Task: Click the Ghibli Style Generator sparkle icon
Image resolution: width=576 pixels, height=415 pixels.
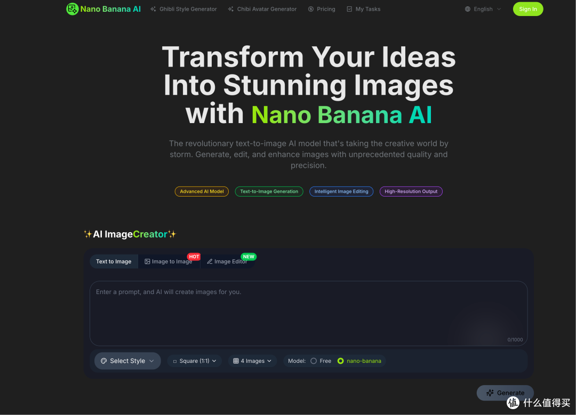Action: (x=153, y=9)
